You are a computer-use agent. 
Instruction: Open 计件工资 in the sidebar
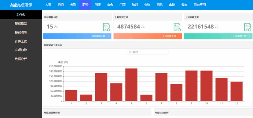(21, 41)
